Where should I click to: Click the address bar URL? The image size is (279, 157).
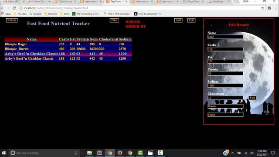pyautogui.click(x=56, y=8)
